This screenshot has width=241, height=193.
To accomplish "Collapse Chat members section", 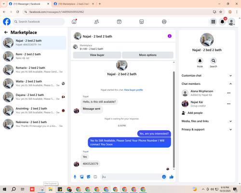I will click(207, 84).
